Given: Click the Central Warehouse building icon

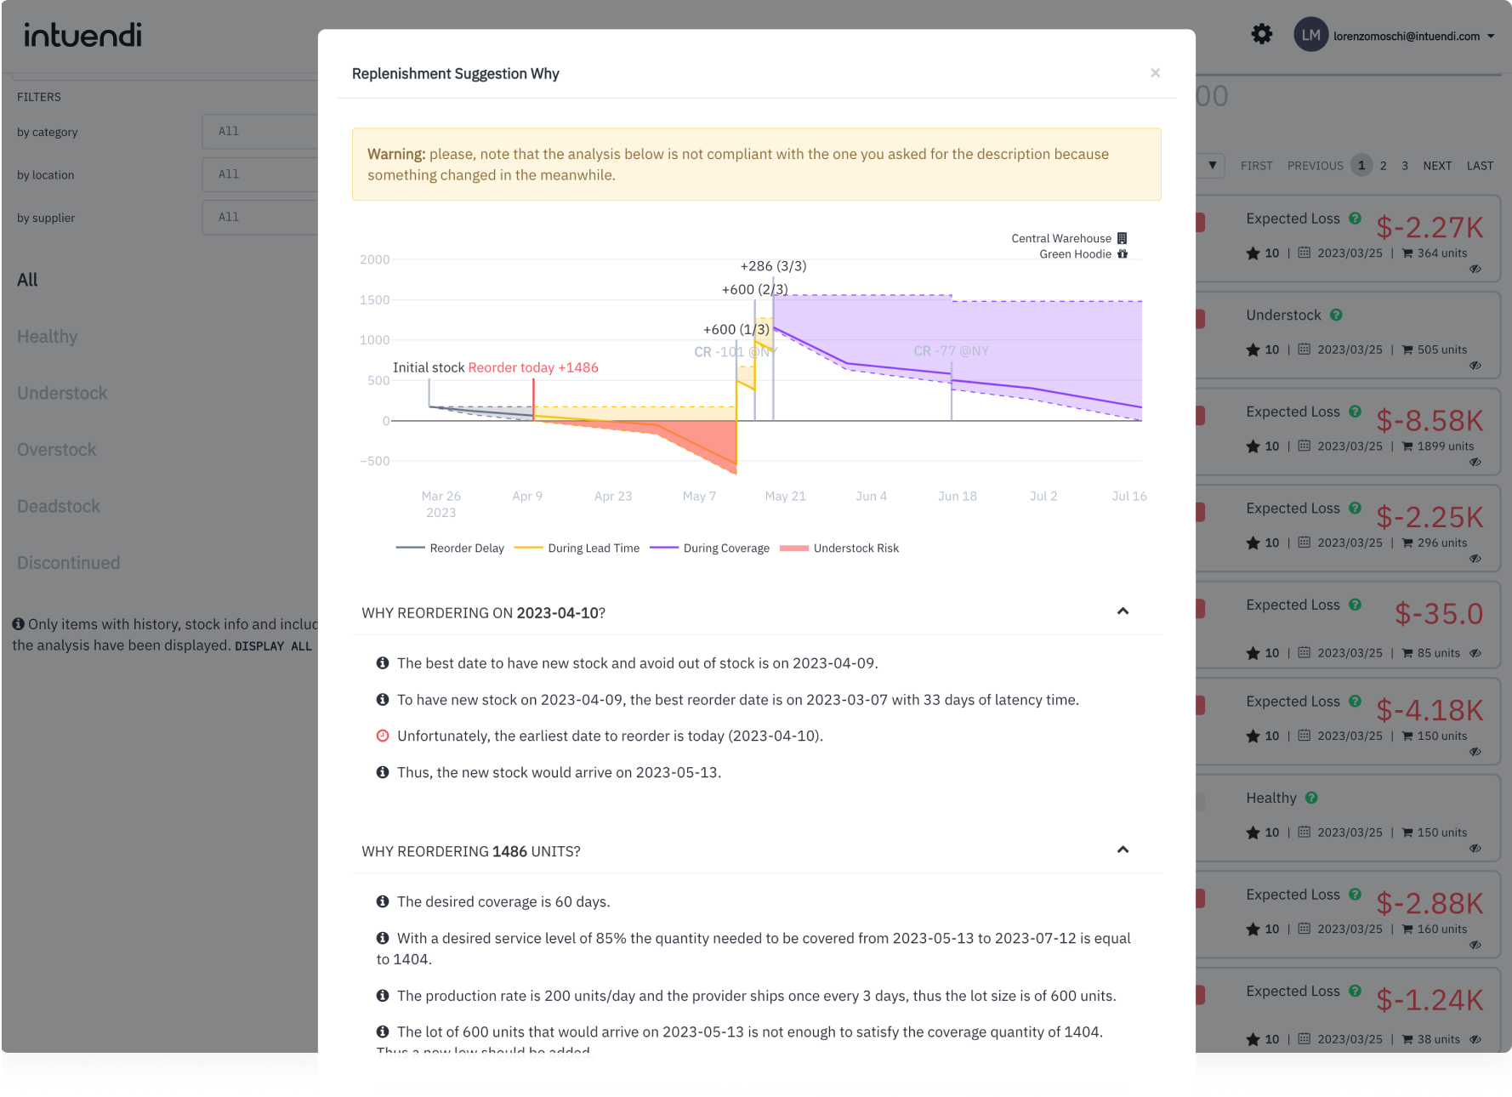Looking at the screenshot, I should [1122, 238].
